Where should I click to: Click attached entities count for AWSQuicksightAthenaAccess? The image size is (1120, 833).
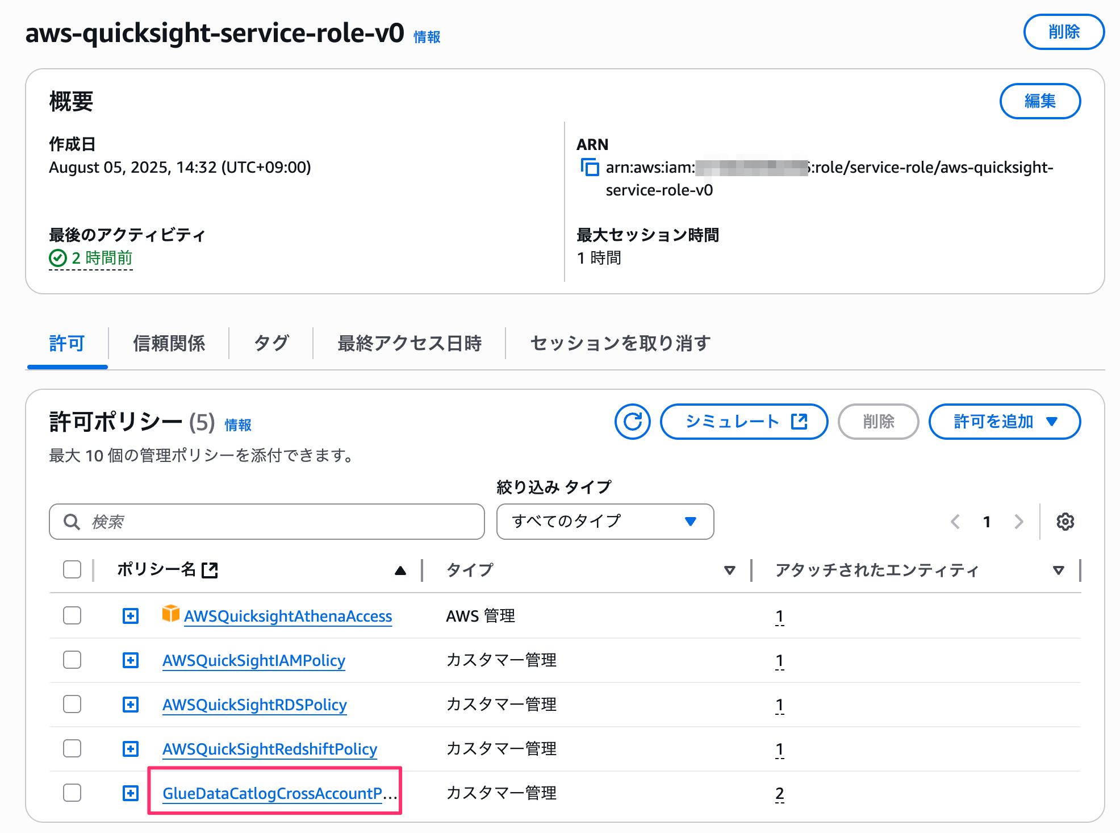tap(780, 616)
